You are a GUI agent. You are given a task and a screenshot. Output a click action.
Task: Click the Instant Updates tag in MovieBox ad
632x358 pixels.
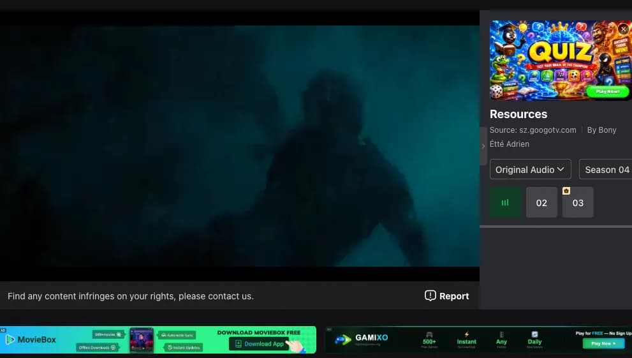point(184,347)
